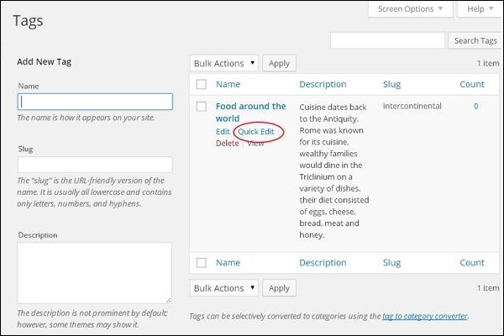The height and width of the screenshot is (336, 504).
Task: Sort tags by the Name column header
Action: pos(228,84)
